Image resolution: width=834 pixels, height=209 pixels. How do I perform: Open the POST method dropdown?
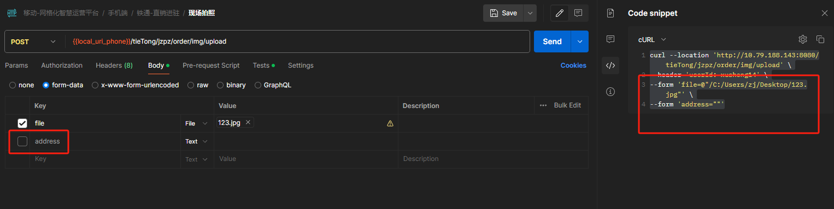click(33, 41)
